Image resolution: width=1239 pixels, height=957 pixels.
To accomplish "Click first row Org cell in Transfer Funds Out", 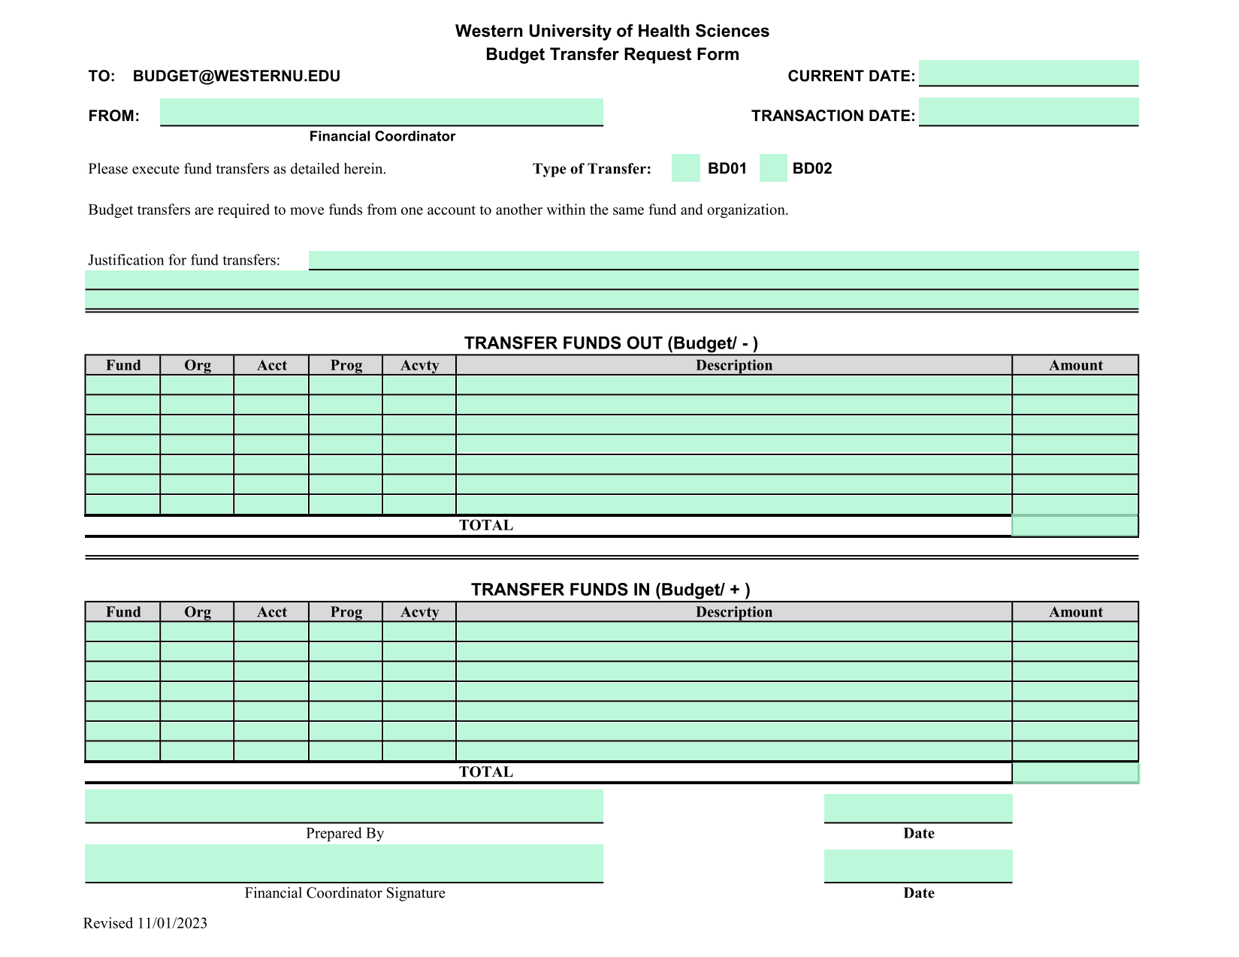I will (197, 385).
